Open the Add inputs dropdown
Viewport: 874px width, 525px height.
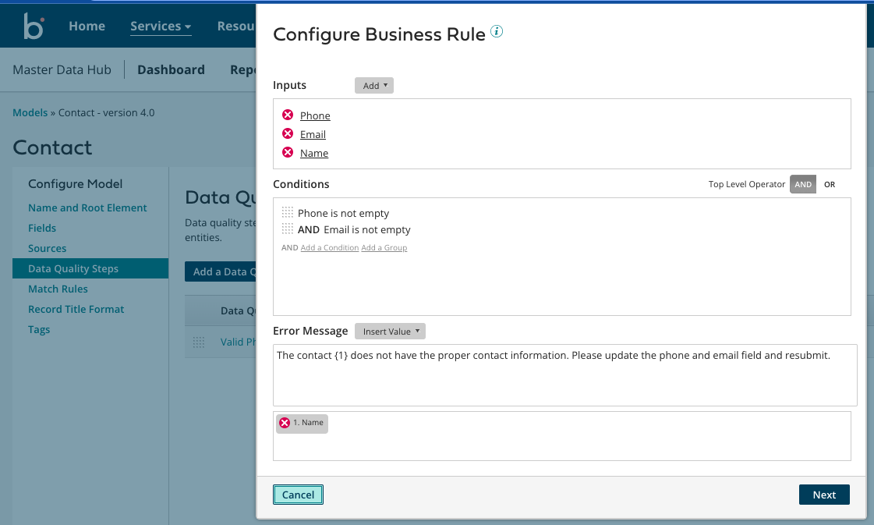click(x=374, y=86)
